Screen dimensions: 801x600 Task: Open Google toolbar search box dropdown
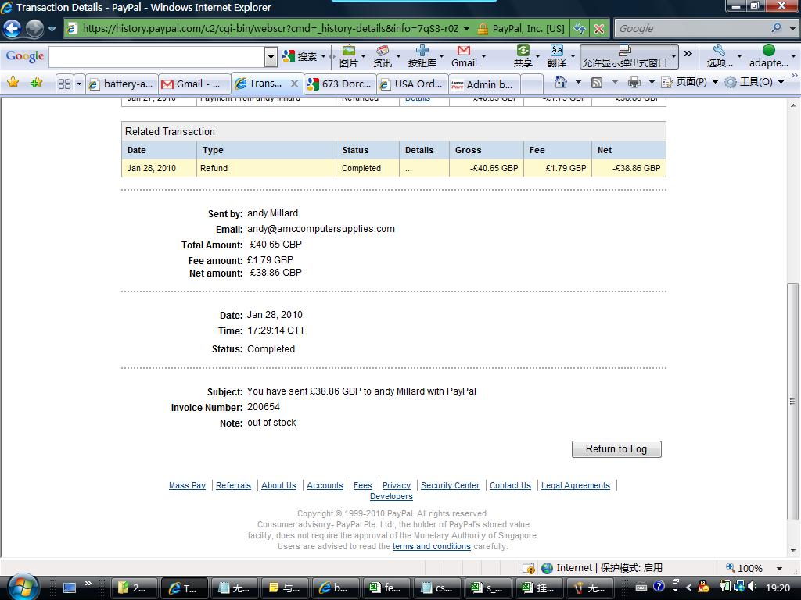tap(271, 56)
